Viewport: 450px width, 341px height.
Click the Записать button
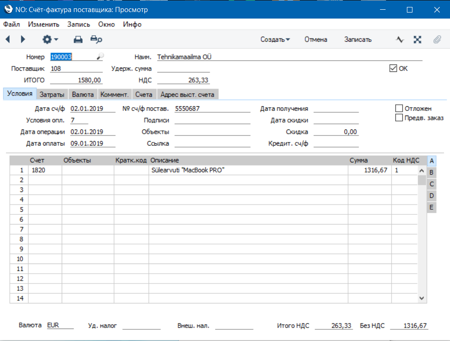(357, 40)
